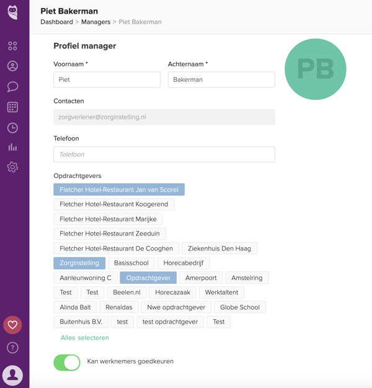Open the settings gear icon
372x388 pixels.
[12, 167]
